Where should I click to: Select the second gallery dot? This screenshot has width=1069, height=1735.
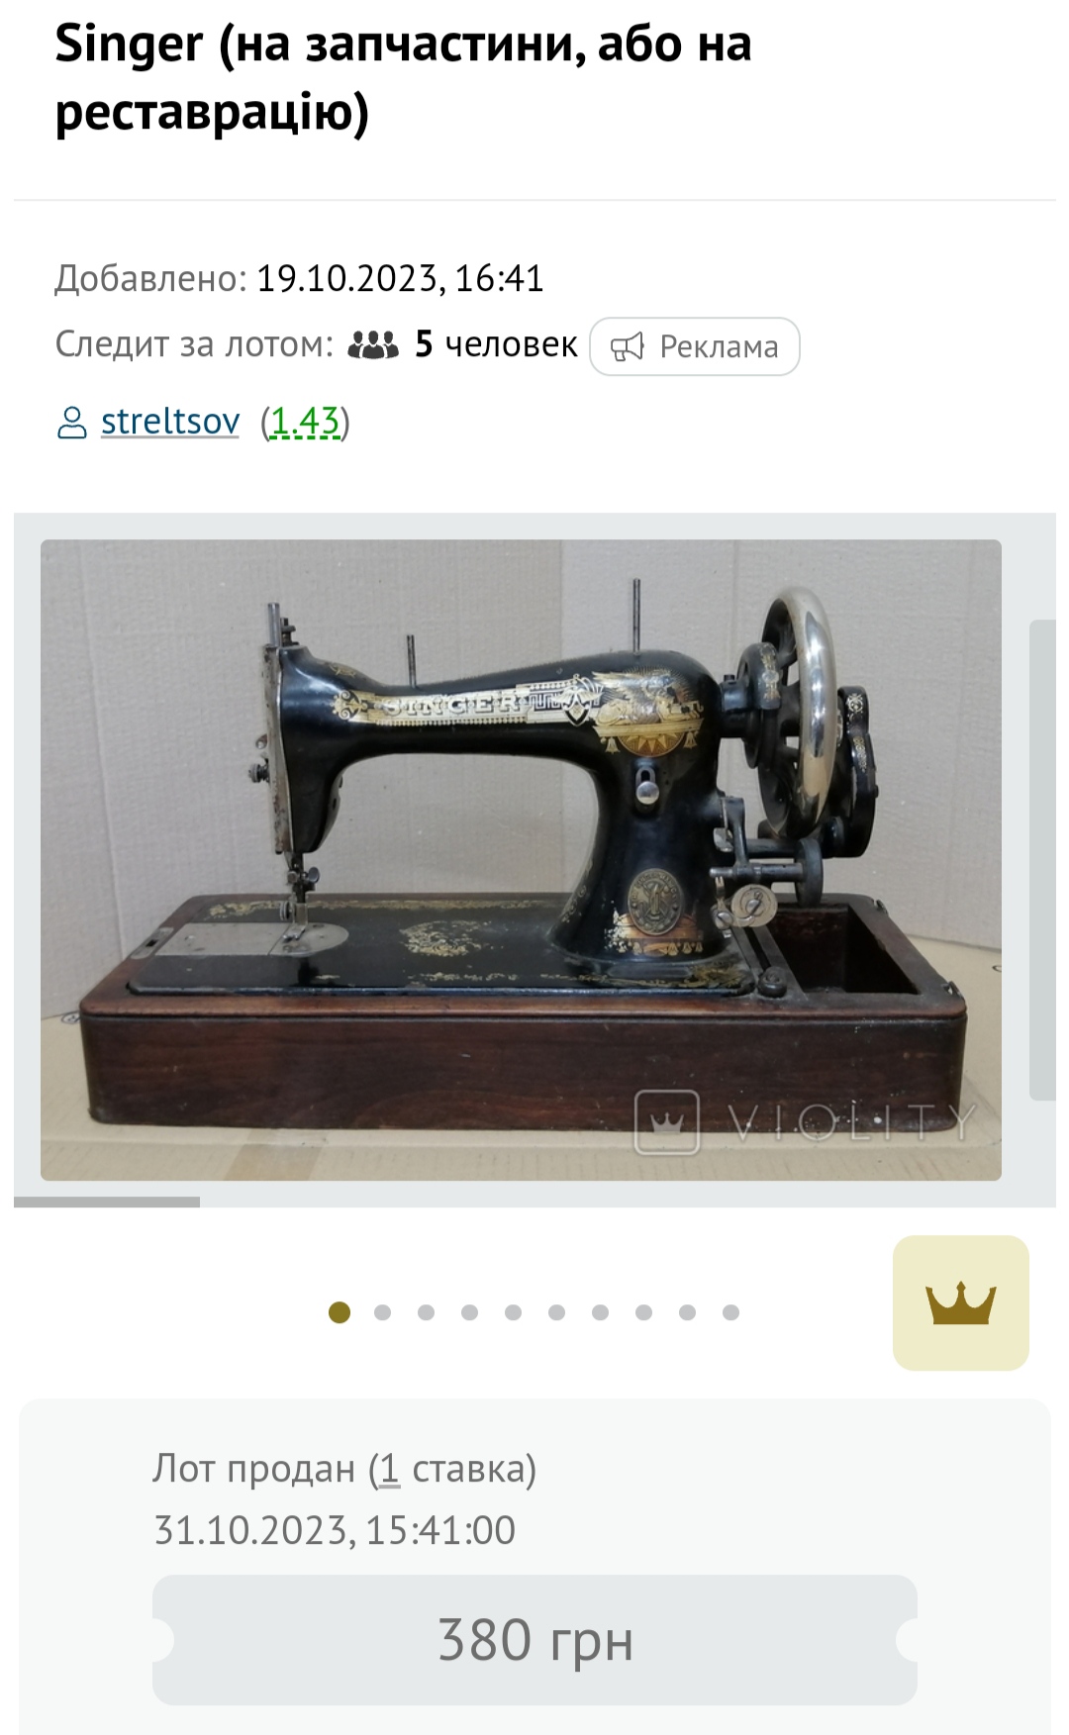pyautogui.click(x=383, y=1312)
